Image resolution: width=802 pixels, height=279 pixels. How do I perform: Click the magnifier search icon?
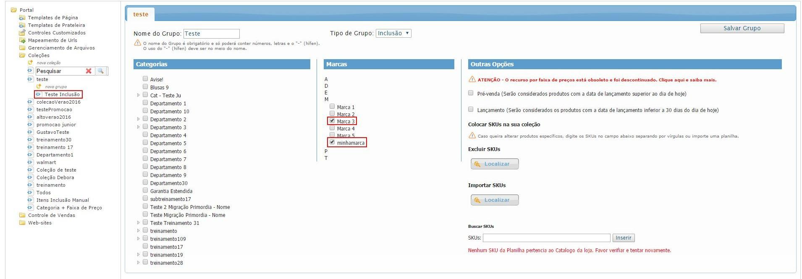pyautogui.click(x=100, y=71)
